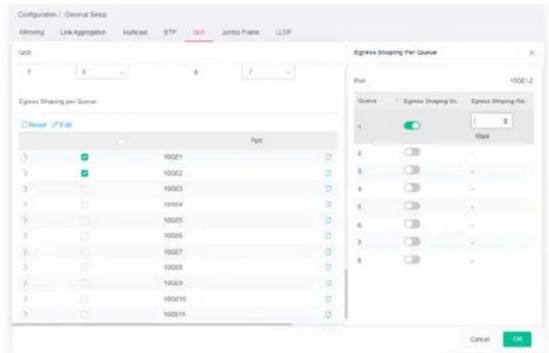Click the reset icon for port 10GE6
The width and height of the screenshot is (549, 353).
(x=328, y=236)
